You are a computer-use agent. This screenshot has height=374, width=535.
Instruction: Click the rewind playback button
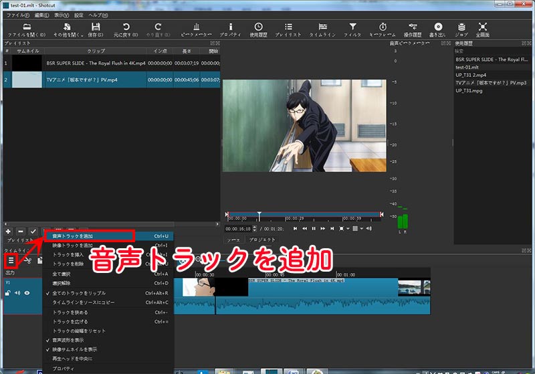point(304,229)
